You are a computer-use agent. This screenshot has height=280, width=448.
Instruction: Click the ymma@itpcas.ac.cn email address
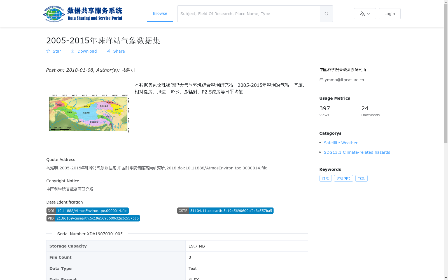click(x=344, y=80)
